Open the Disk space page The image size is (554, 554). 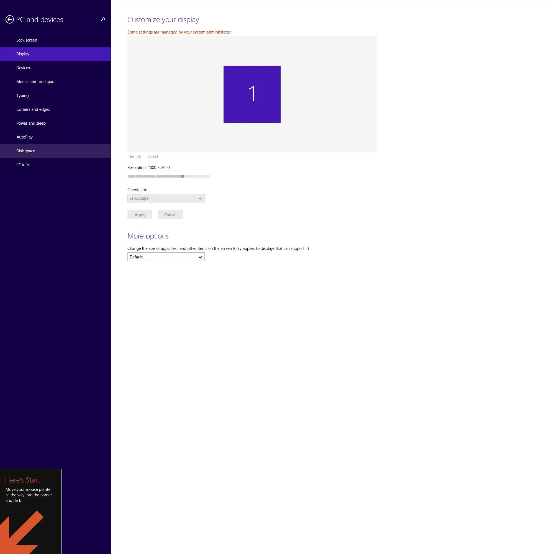tap(26, 151)
